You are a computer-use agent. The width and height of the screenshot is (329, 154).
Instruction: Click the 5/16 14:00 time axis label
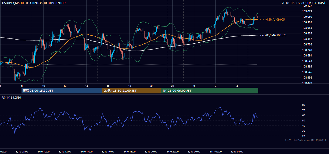tap(86, 151)
